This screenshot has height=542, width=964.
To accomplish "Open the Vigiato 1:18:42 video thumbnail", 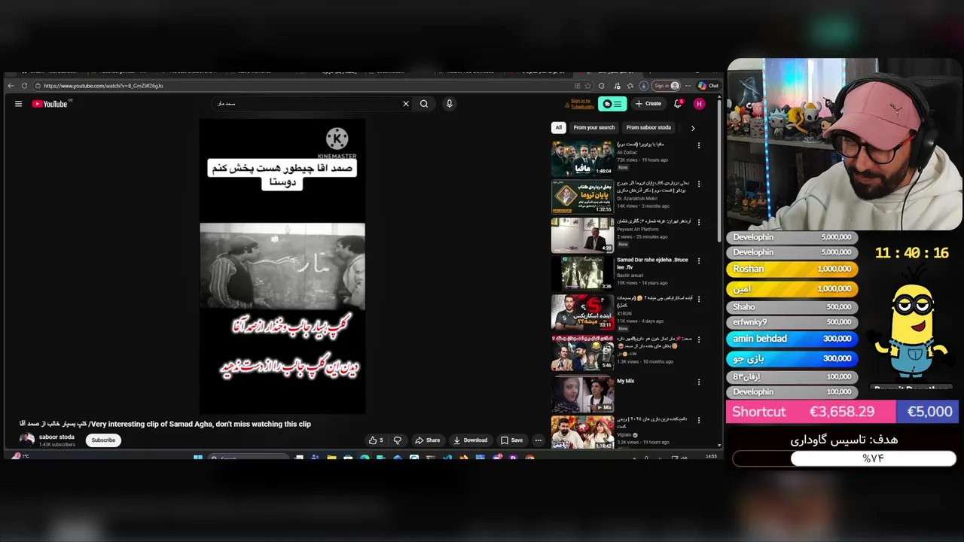I will [582, 432].
